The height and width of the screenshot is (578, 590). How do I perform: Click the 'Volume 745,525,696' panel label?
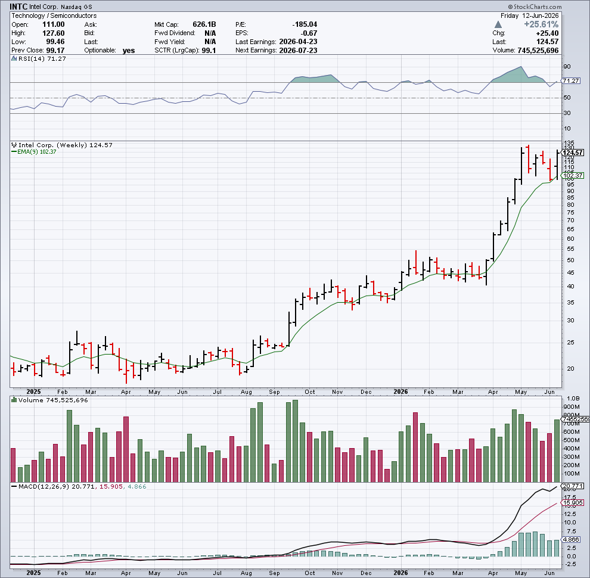point(53,400)
